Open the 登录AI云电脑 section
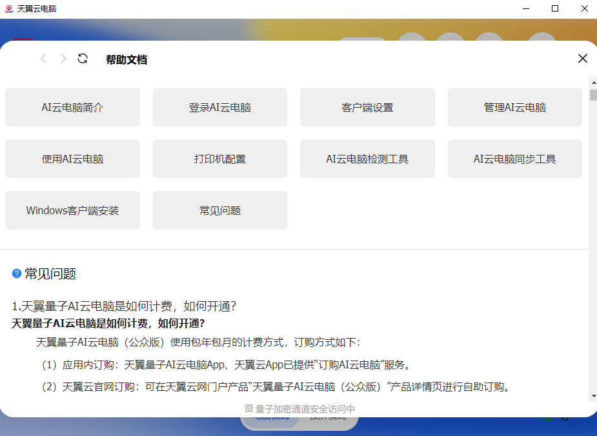597x436 pixels. point(220,107)
